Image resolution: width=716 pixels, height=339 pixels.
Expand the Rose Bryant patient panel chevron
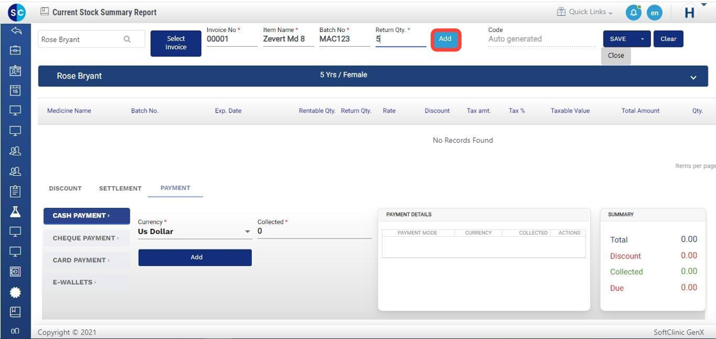point(693,77)
